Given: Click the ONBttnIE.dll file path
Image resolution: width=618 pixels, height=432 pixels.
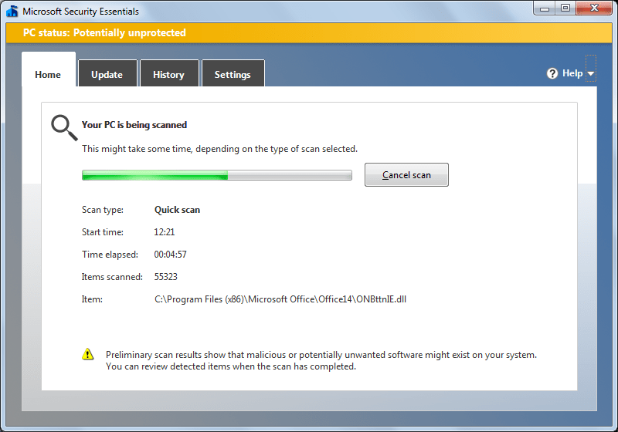Looking at the screenshot, I should click(280, 299).
